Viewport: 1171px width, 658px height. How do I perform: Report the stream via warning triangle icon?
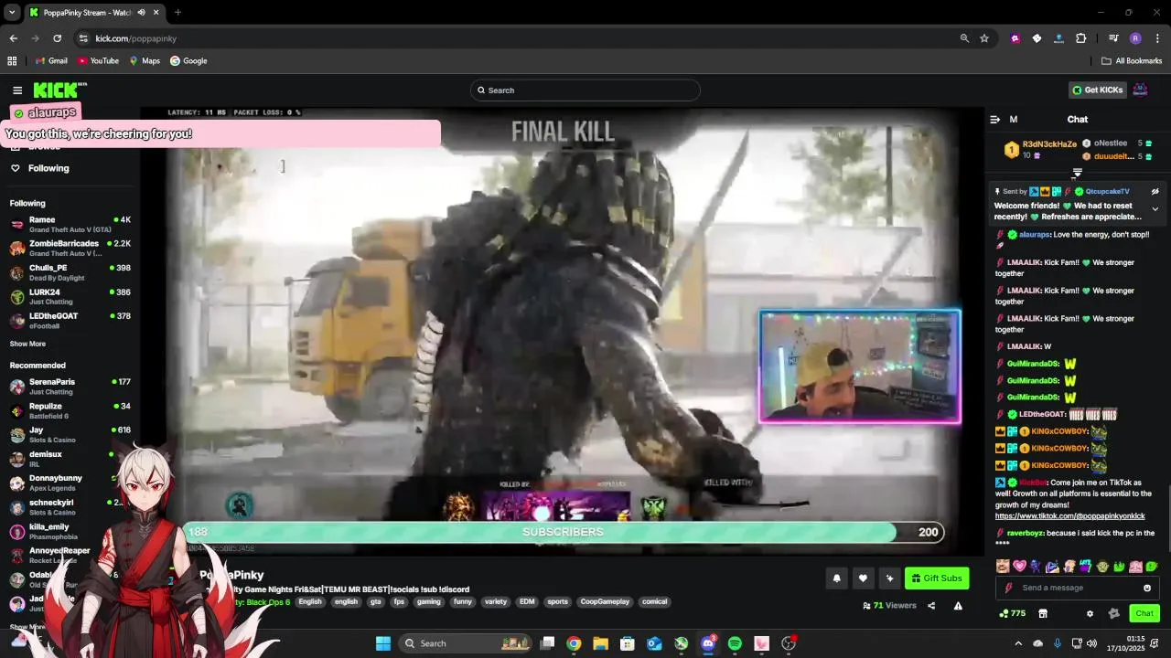point(958,605)
